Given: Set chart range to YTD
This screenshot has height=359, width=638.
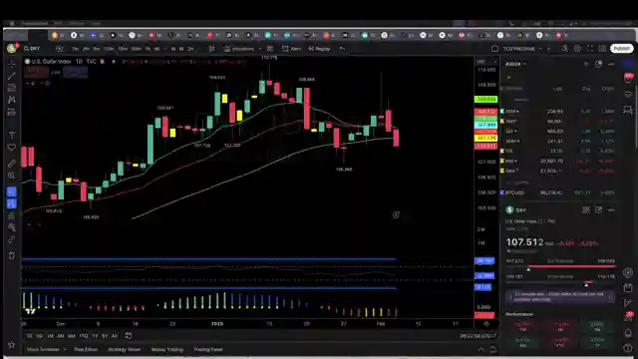Looking at the screenshot, I should [x=84, y=336].
